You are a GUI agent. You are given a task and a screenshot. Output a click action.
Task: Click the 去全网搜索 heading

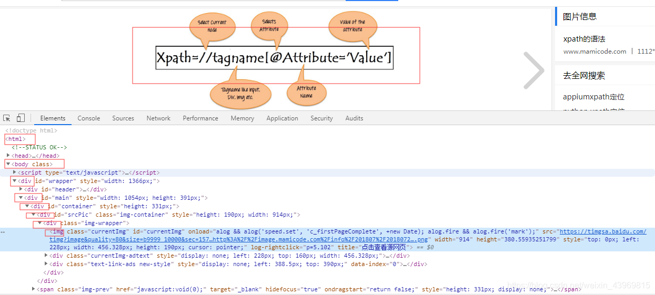tap(584, 75)
